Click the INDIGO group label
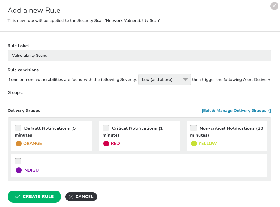 click(x=31, y=170)
